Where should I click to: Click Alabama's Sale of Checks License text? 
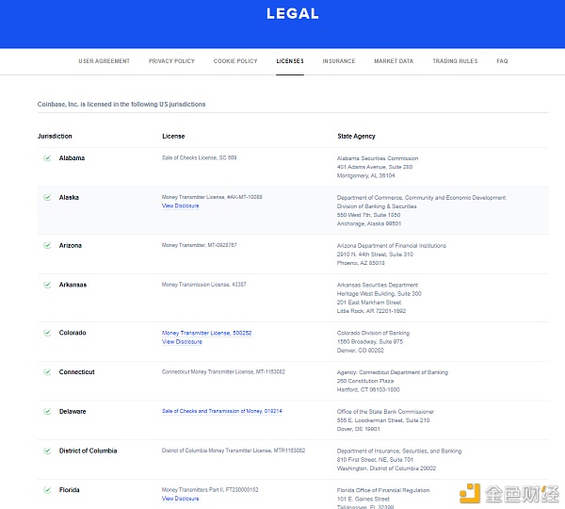pyautogui.click(x=199, y=157)
